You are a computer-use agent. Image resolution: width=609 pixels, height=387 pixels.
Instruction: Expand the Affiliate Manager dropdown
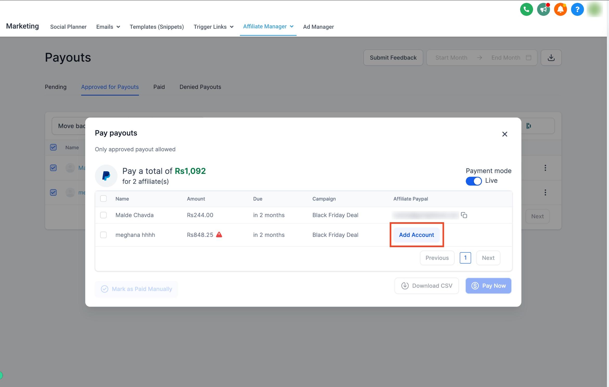click(x=268, y=27)
